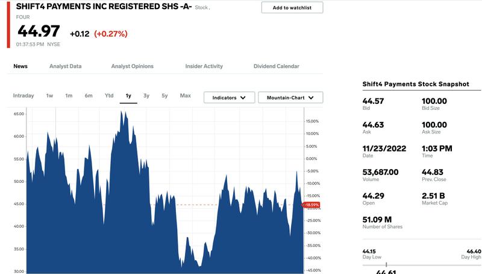Screen dimensions: 482x274
Task: Click the FOUR ticker symbol
Action: (23, 17)
